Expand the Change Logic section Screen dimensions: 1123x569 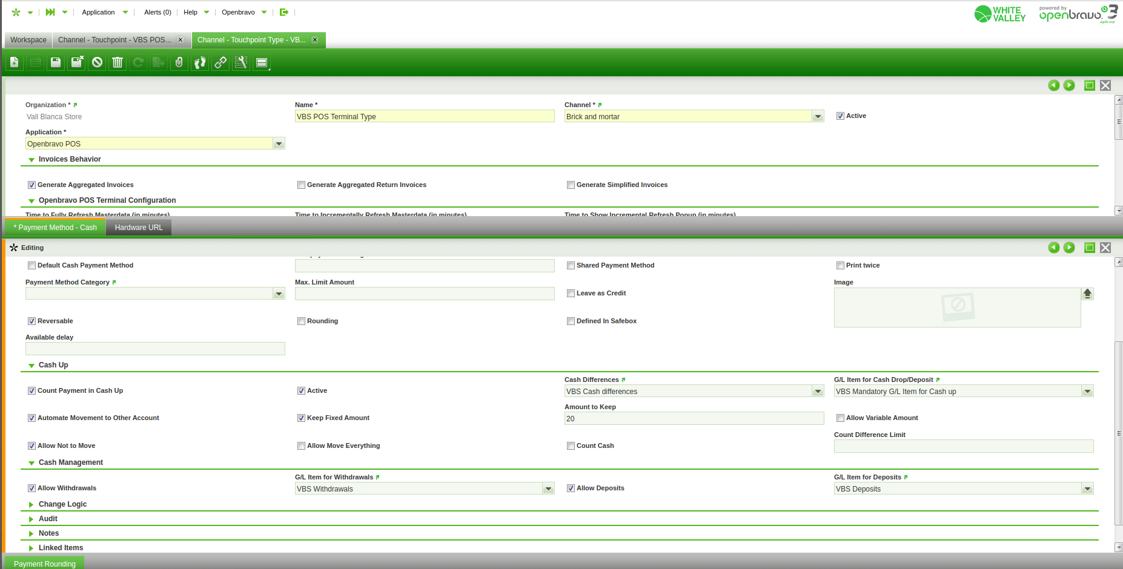pyautogui.click(x=62, y=504)
